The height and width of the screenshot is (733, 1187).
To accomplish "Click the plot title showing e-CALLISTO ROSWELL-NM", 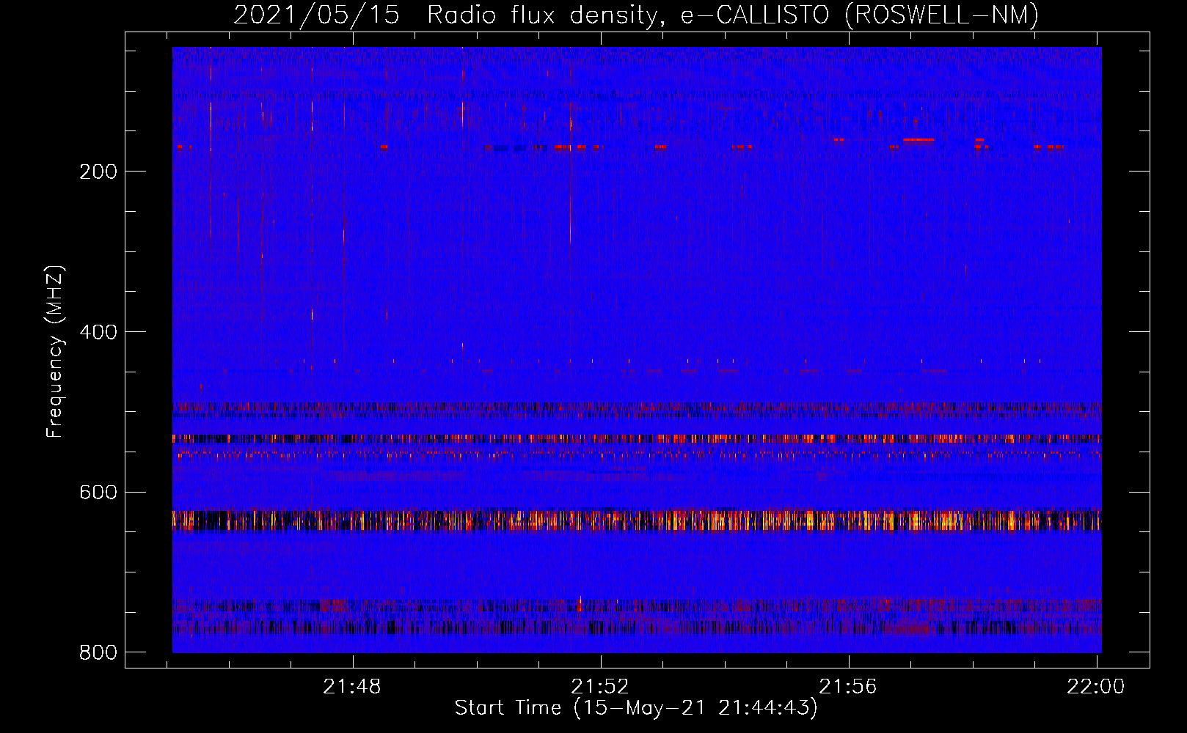I will (x=636, y=15).
